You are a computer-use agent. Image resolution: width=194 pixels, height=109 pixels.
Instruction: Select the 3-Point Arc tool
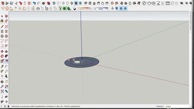click(x=2, y=46)
